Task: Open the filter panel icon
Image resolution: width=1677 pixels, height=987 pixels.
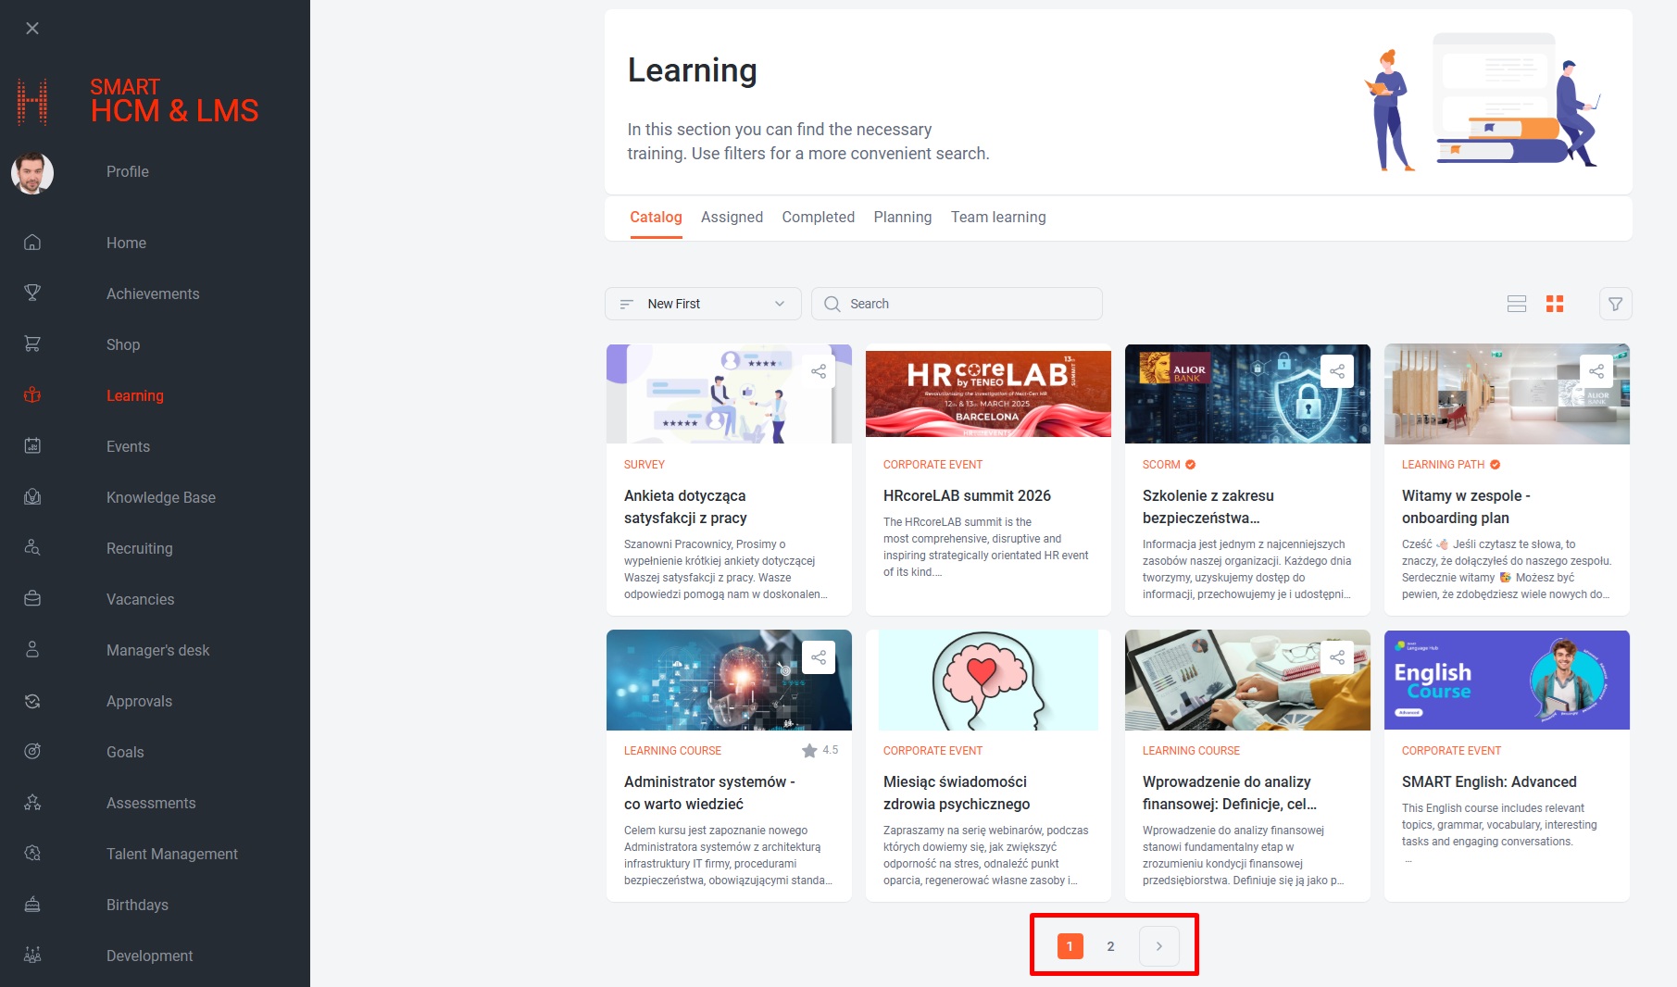Action: point(1615,303)
